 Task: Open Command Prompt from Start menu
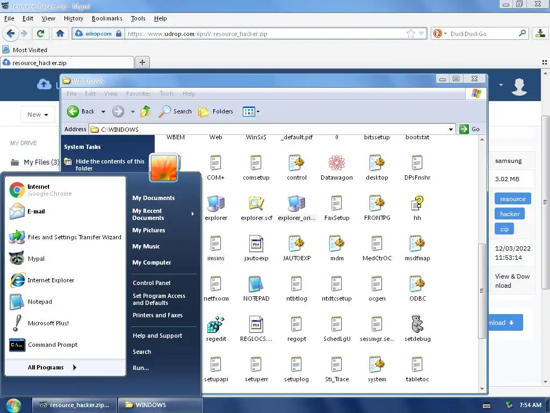pos(65,345)
